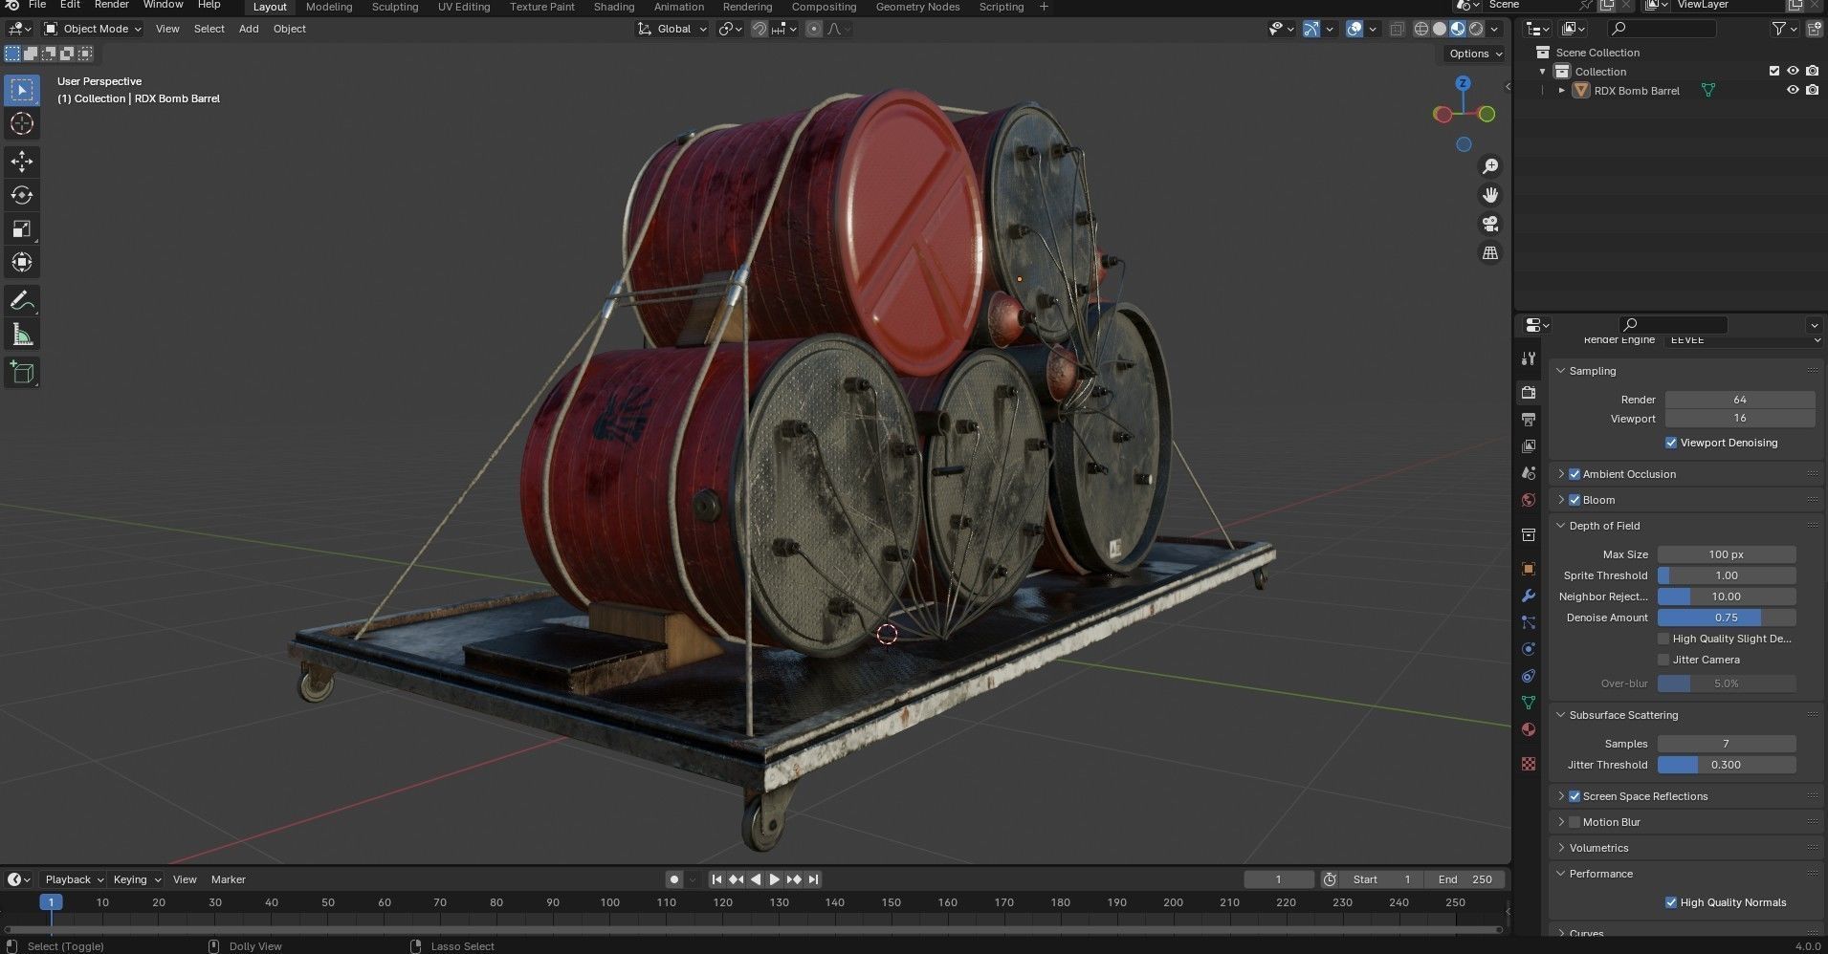Image resolution: width=1828 pixels, height=954 pixels.
Task: Jump to the start frame button
Action: tap(716, 879)
